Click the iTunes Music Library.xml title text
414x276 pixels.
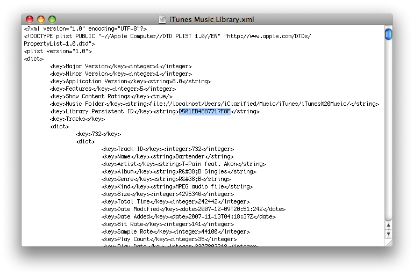point(211,19)
